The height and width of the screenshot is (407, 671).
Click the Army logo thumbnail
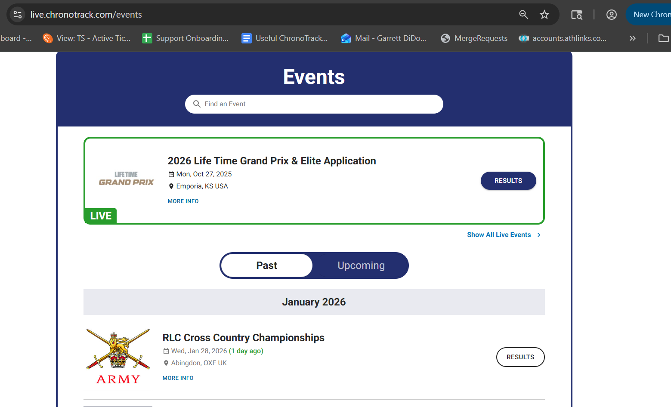pyautogui.click(x=118, y=357)
